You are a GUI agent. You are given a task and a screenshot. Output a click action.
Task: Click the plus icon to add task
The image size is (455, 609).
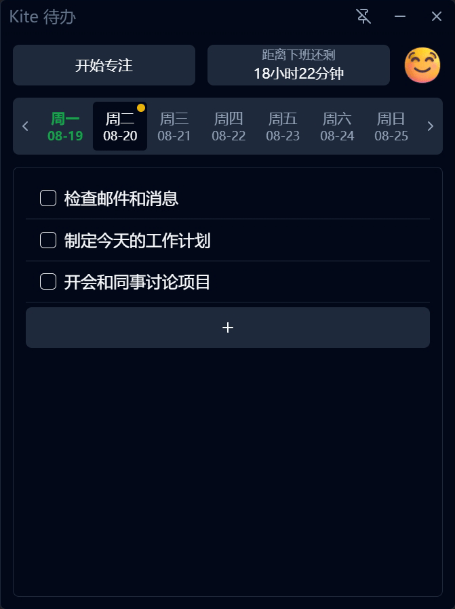click(x=228, y=328)
